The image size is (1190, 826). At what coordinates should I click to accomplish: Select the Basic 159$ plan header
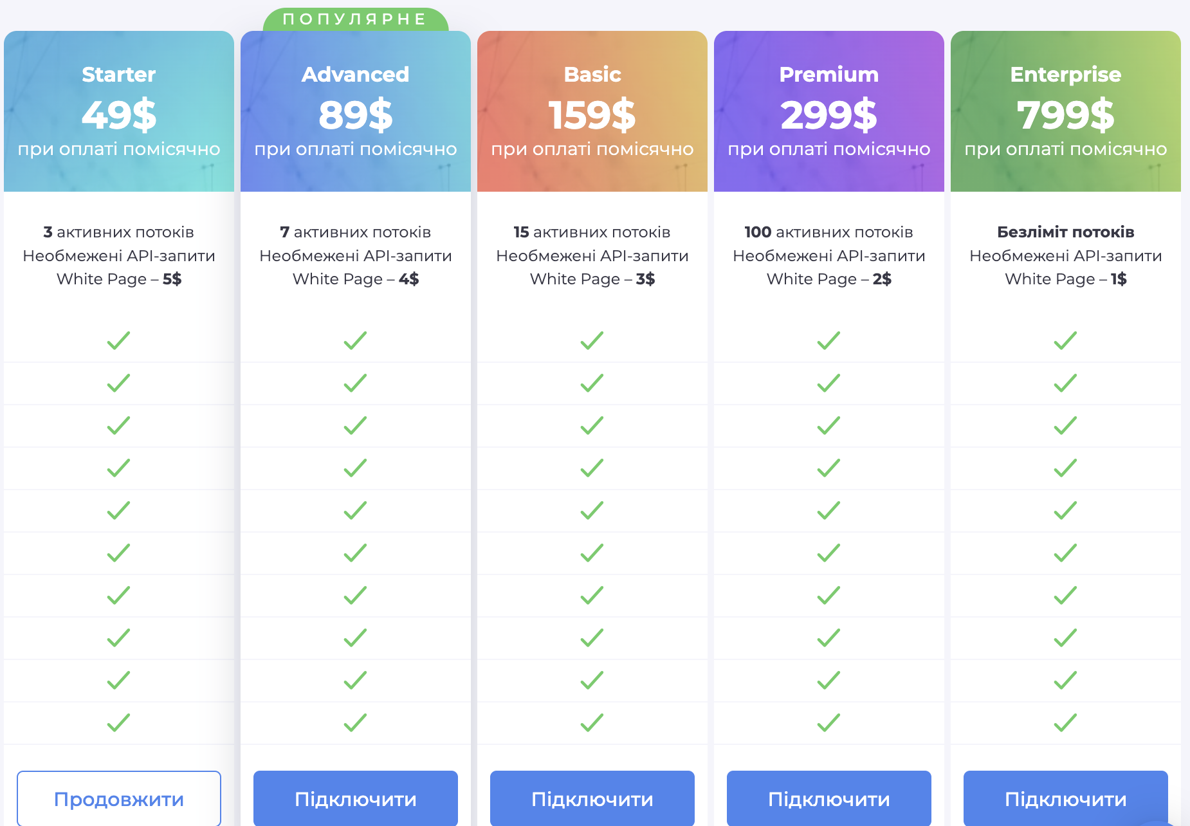pos(592,111)
